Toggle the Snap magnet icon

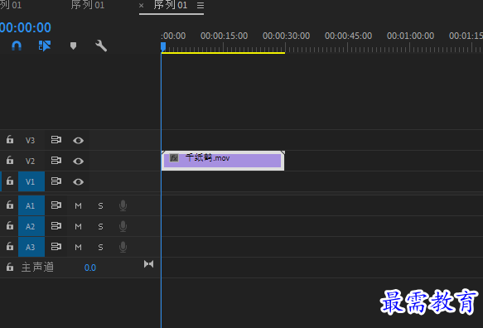[17, 46]
